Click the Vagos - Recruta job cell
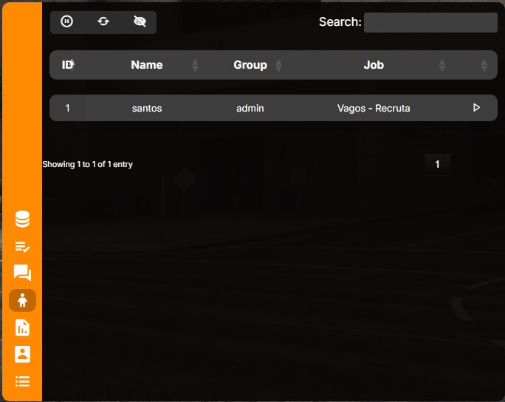Viewport: 505px width, 402px height. [x=374, y=109]
